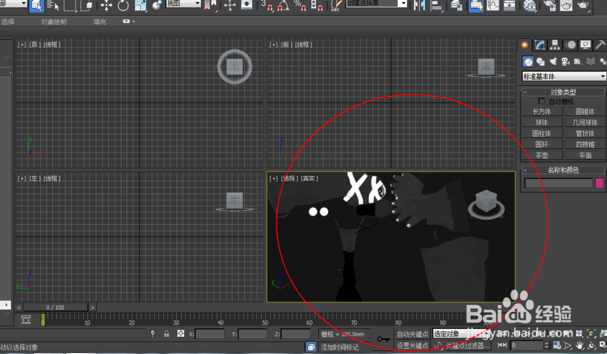Switch to the 对象绘制 ribbon tab
The width and height of the screenshot is (607, 354).
point(54,22)
